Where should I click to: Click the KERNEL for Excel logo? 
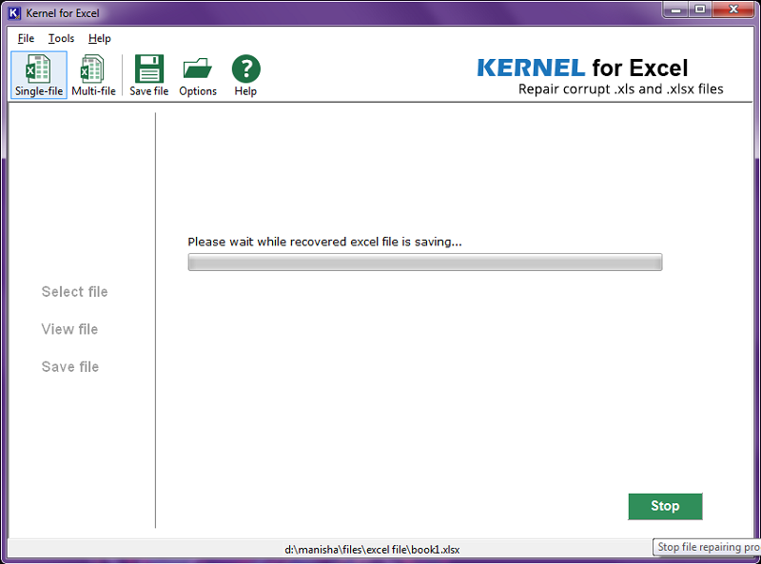click(582, 68)
